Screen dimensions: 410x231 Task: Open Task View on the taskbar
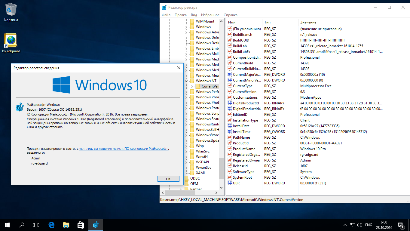36,225
